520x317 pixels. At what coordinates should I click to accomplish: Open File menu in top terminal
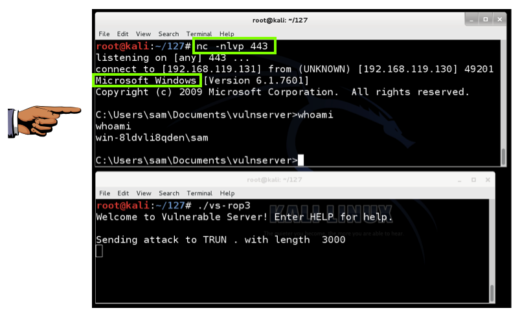click(104, 34)
